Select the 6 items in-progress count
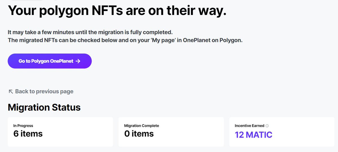338x152 pixels. coord(28,133)
